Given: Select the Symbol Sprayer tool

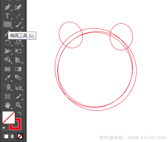Looking at the screenshot, I should click(x=8, y=87).
